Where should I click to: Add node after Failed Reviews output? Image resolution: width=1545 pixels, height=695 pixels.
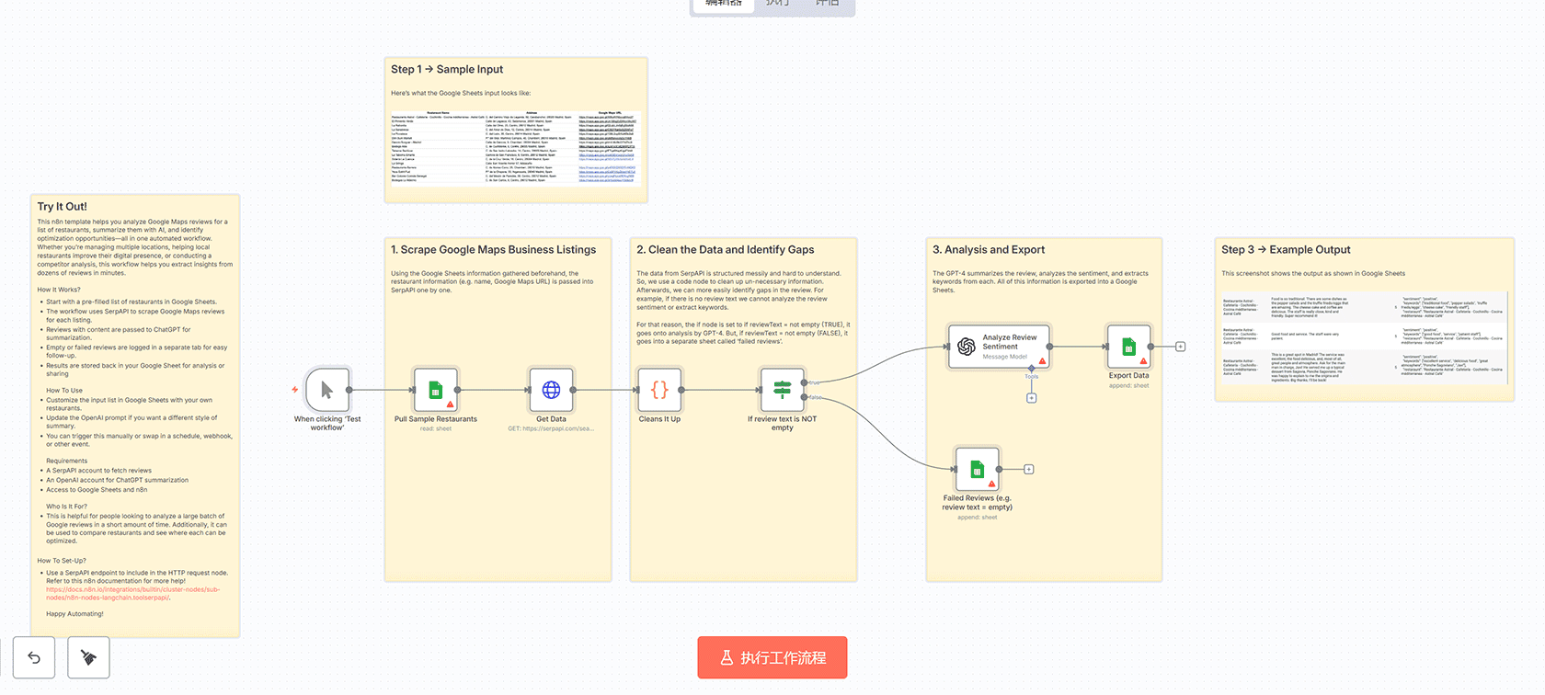pos(1028,469)
